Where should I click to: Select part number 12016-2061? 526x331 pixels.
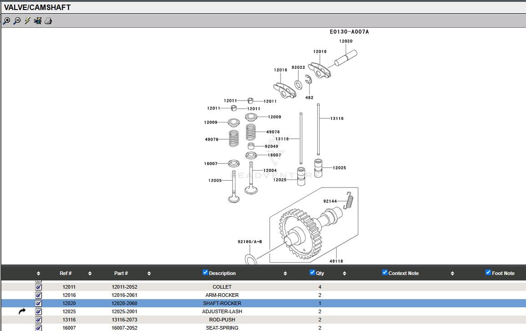124,295
